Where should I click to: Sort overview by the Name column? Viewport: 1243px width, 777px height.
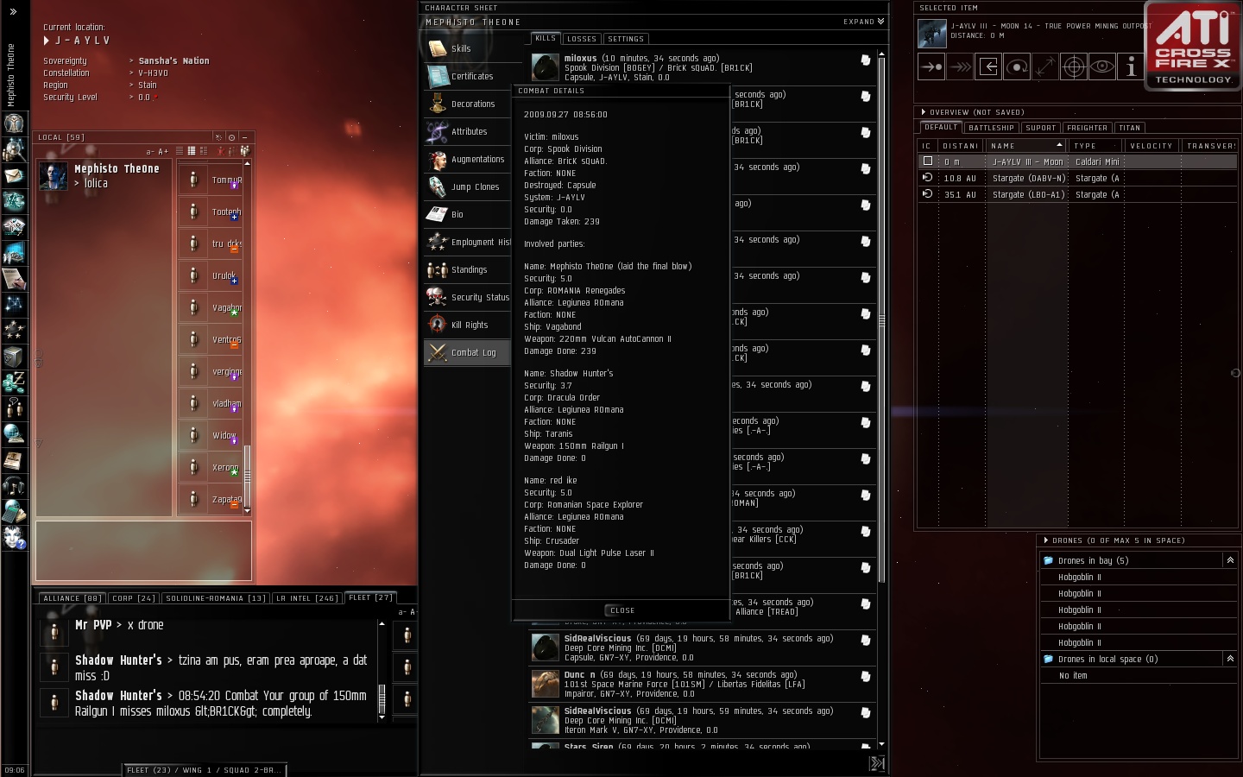click(x=1027, y=146)
